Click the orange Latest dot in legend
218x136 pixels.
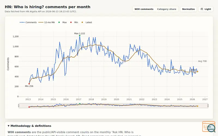[x=82, y=22]
